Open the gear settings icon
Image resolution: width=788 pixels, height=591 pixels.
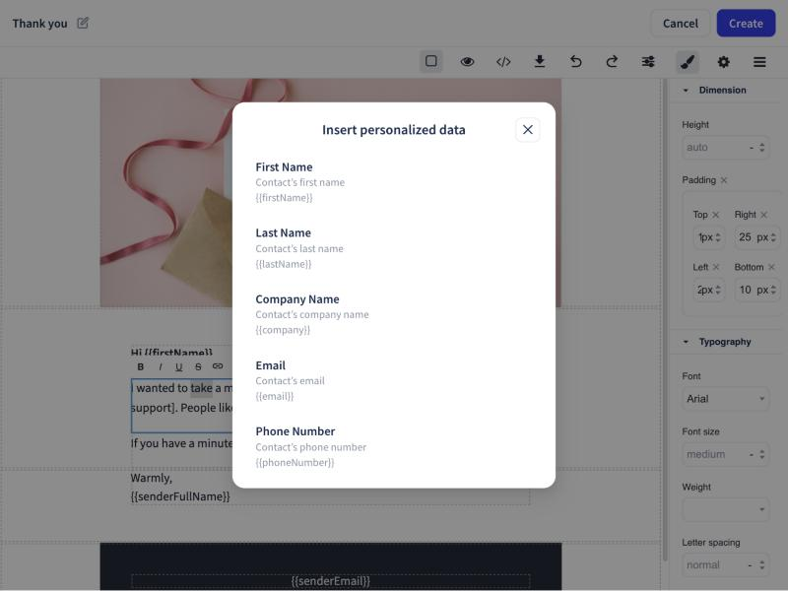[x=724, y=61]
